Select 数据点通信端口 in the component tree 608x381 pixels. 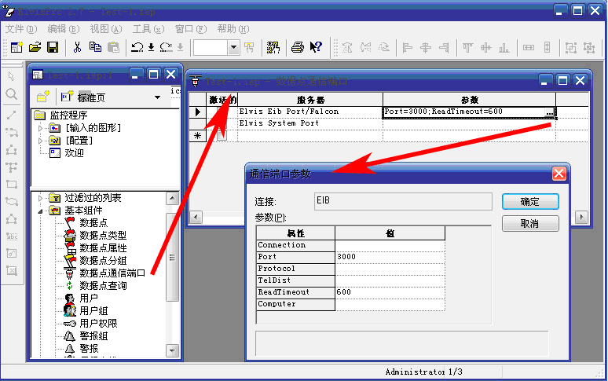point(114,273)
